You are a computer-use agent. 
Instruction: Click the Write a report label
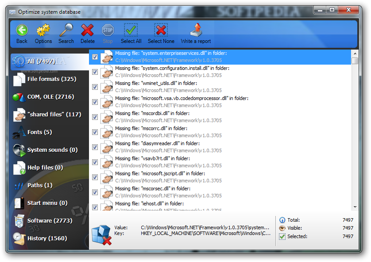point(196,41)
